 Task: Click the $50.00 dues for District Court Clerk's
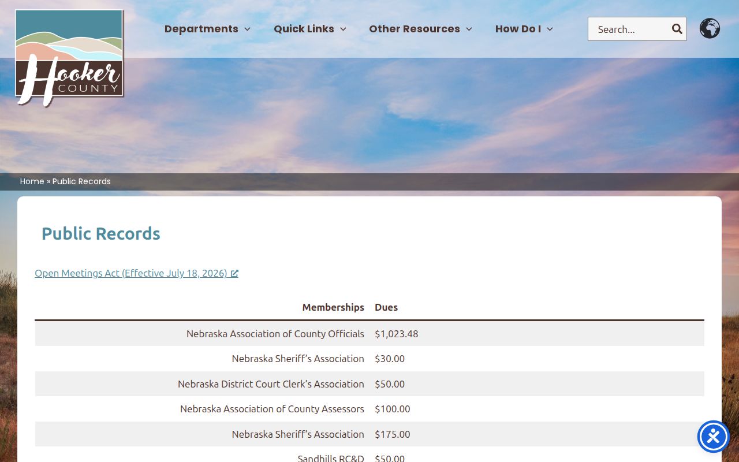tap(390, 384)
